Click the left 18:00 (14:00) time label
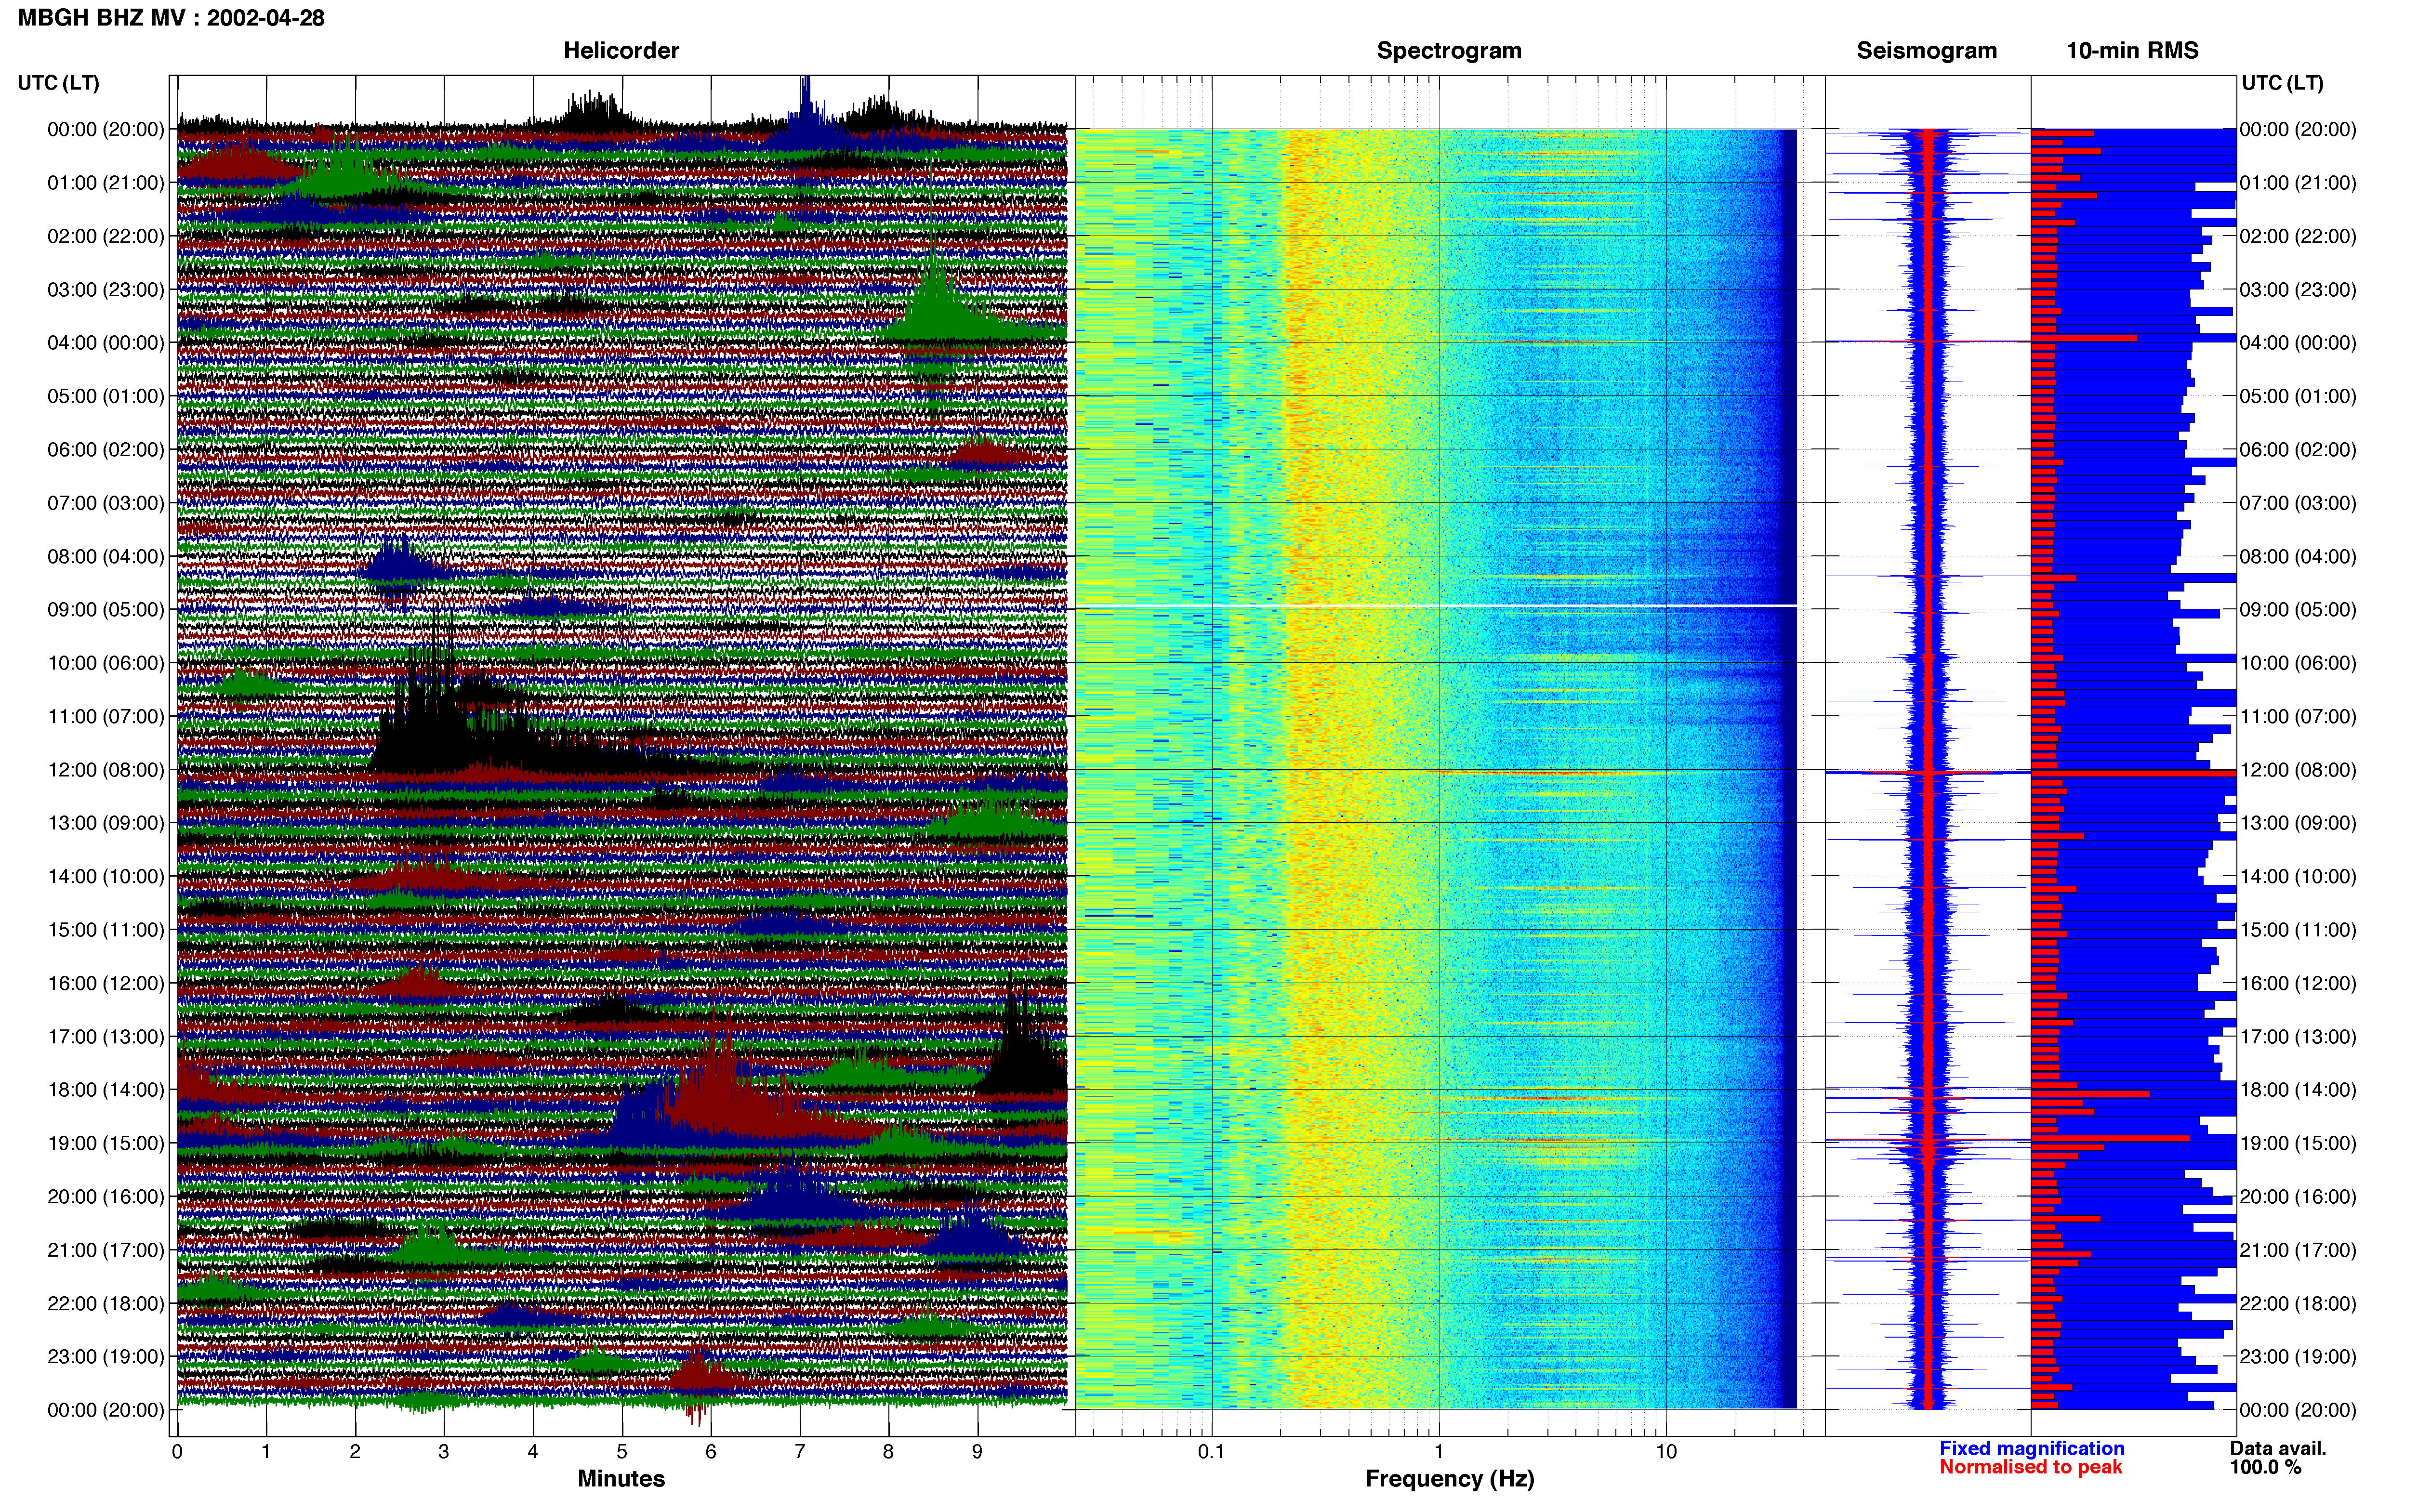This screenshot has height=1512, width=2418. click(105, 1089)
